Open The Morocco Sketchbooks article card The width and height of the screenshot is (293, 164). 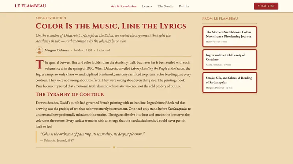coord(230,37)
